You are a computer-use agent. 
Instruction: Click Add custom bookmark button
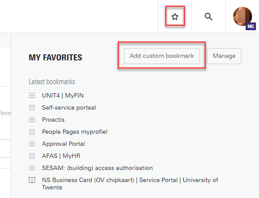click(162, 56)
